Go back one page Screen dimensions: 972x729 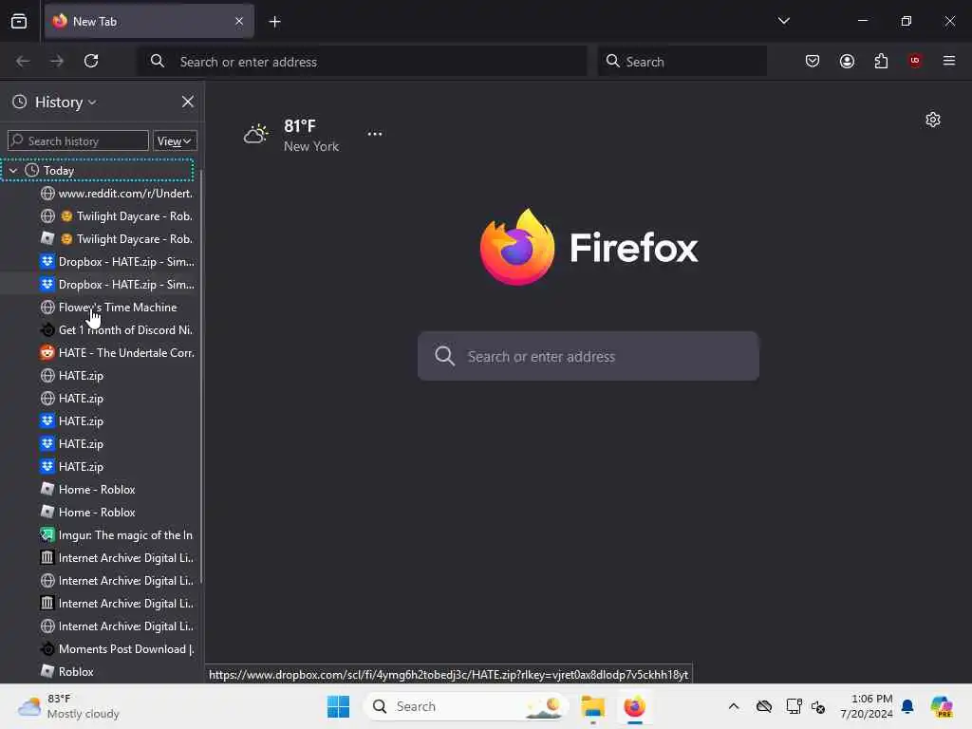[23, 61]
